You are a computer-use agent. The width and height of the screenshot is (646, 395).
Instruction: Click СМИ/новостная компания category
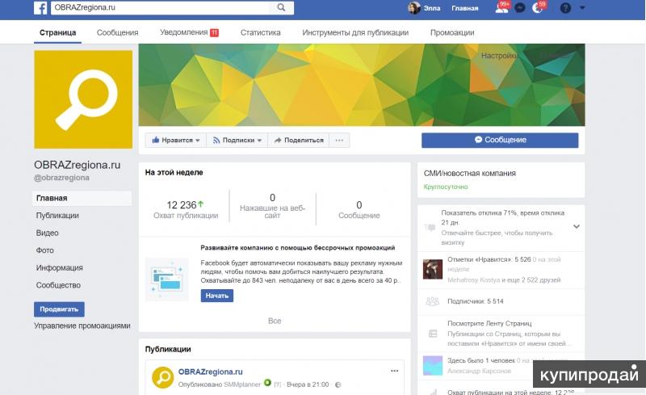[x=470, y=174]
